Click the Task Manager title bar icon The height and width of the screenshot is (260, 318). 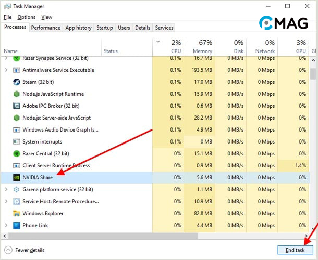7,6
